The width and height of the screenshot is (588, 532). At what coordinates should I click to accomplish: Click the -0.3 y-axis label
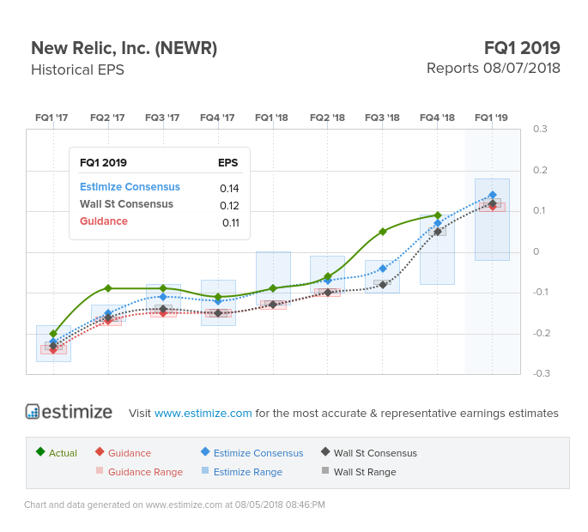(541, 373)
